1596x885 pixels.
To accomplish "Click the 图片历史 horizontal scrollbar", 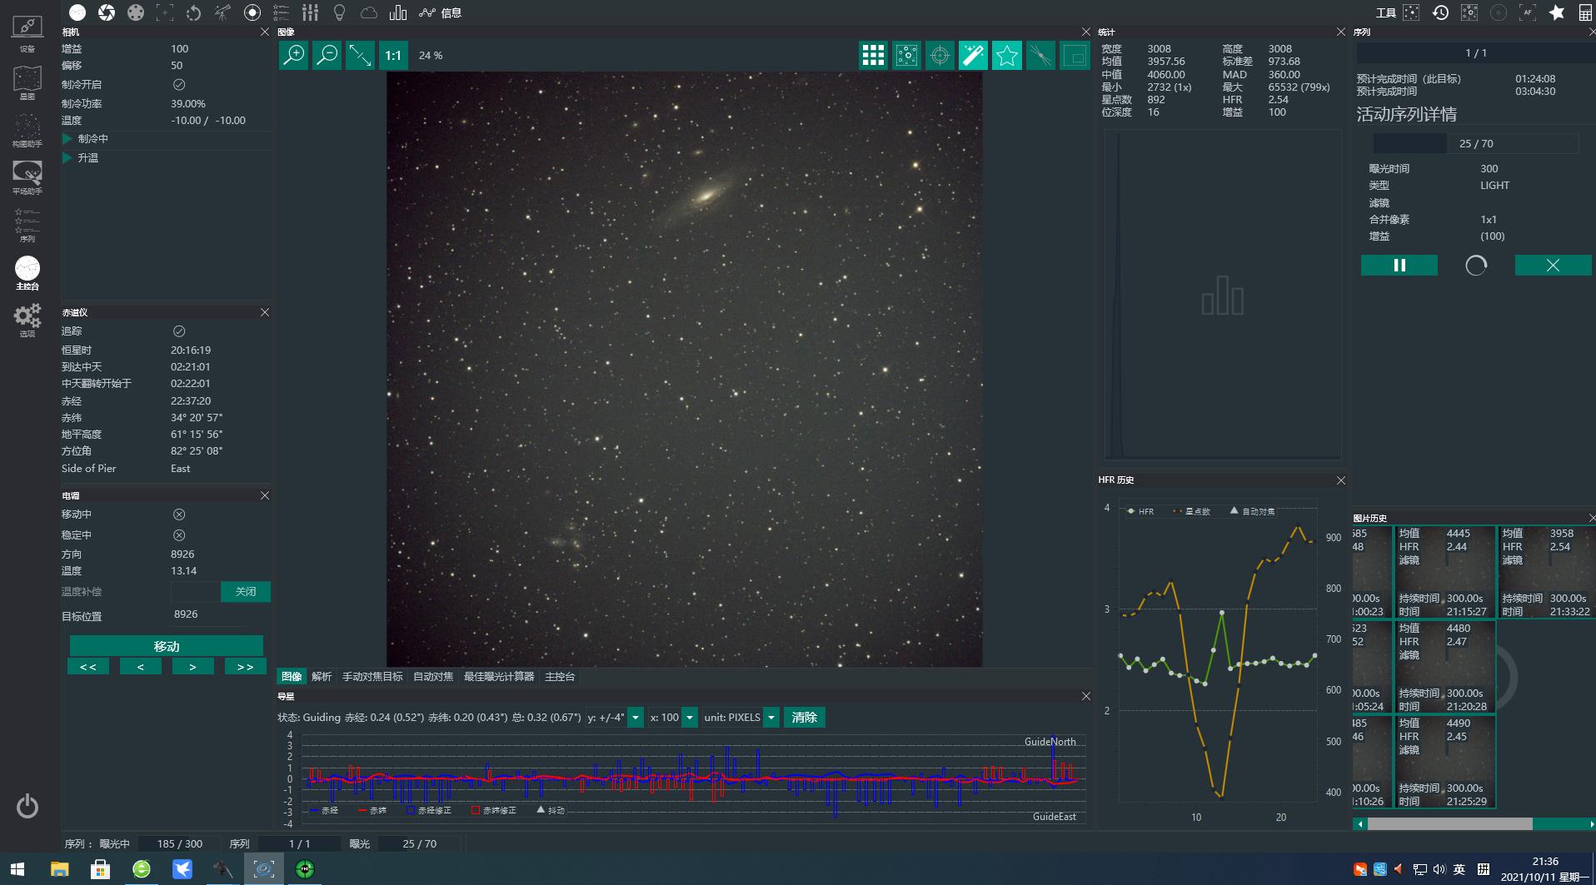I will pos(1449,824).
